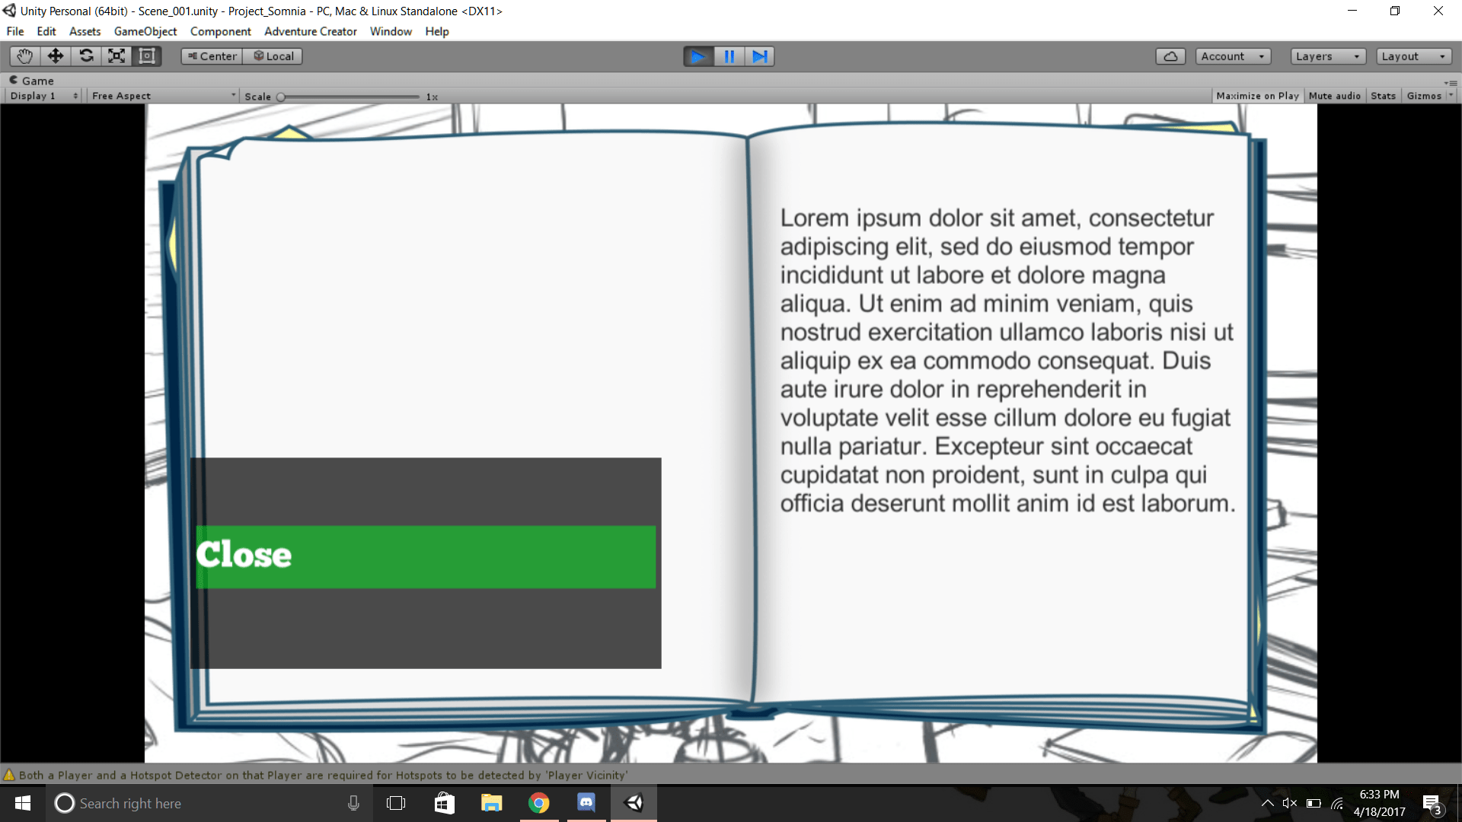
Task: Toggle the pivot Center button
Action: pyautogui.click(x=212, y=56)
